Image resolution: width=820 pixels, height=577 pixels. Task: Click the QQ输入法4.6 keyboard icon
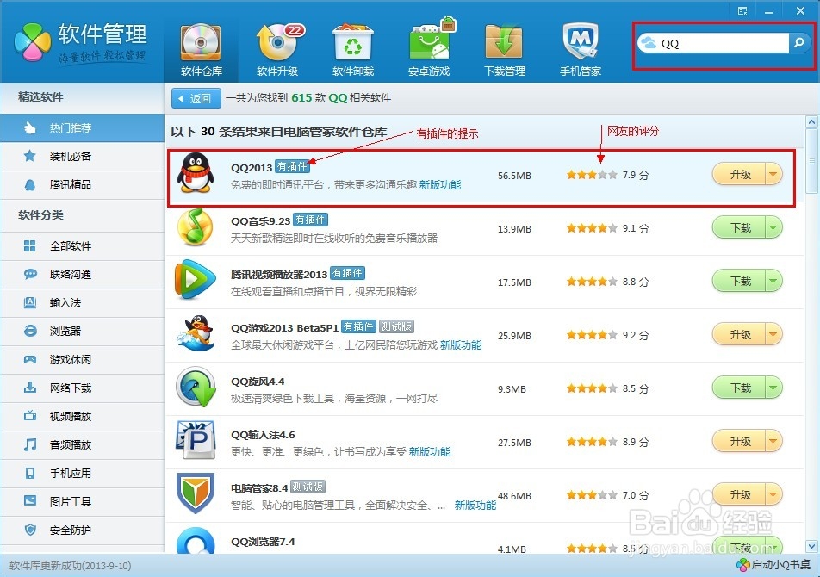[x=196, y=440]
